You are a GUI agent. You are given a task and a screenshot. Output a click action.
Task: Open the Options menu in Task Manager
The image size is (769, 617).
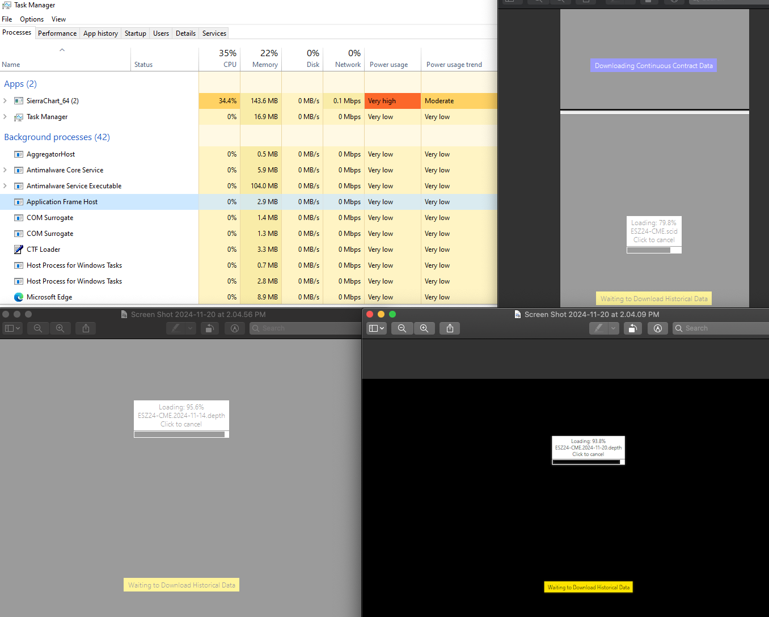coord(32,19)
